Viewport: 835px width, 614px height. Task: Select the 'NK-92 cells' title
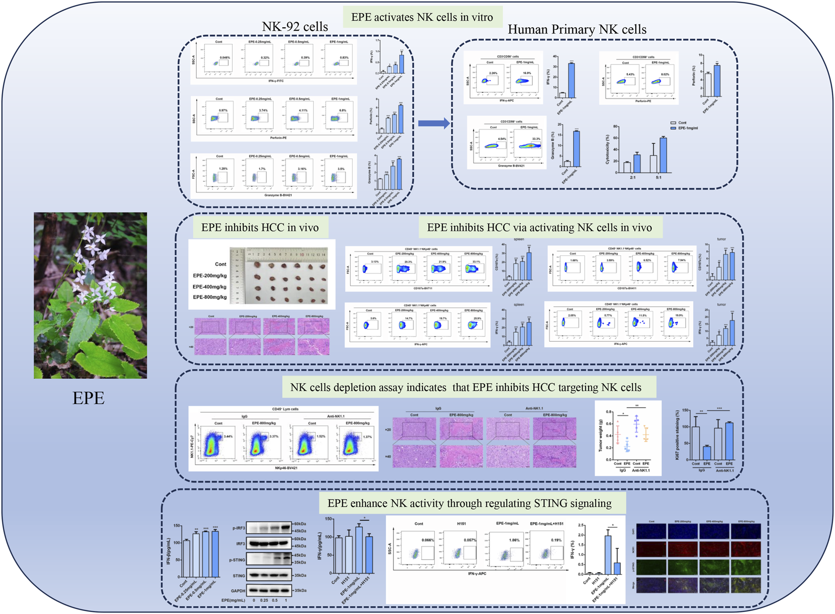point(295,27)
